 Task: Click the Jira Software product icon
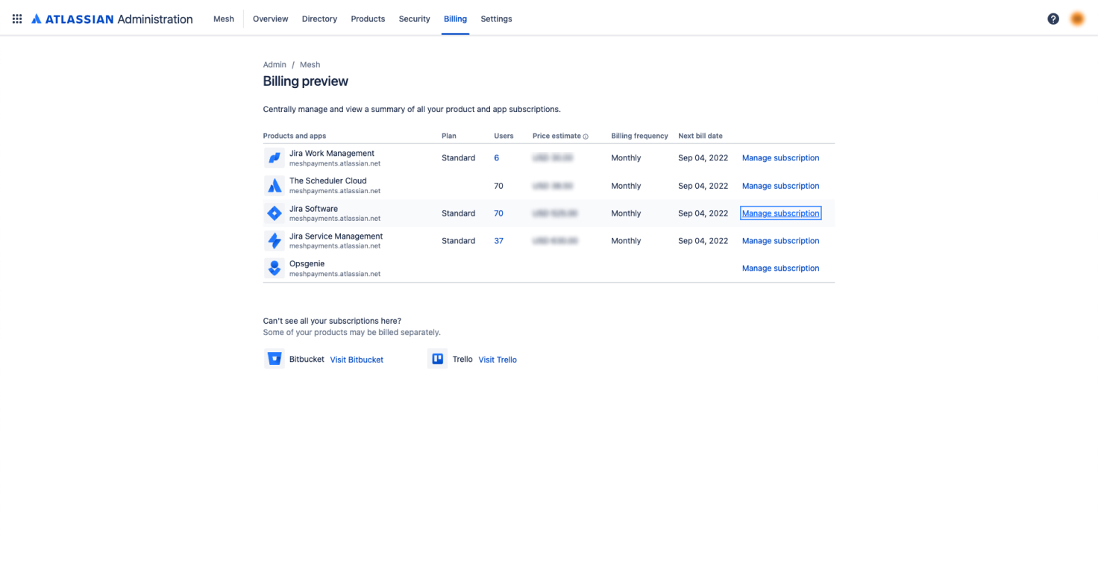pos(274,213)
